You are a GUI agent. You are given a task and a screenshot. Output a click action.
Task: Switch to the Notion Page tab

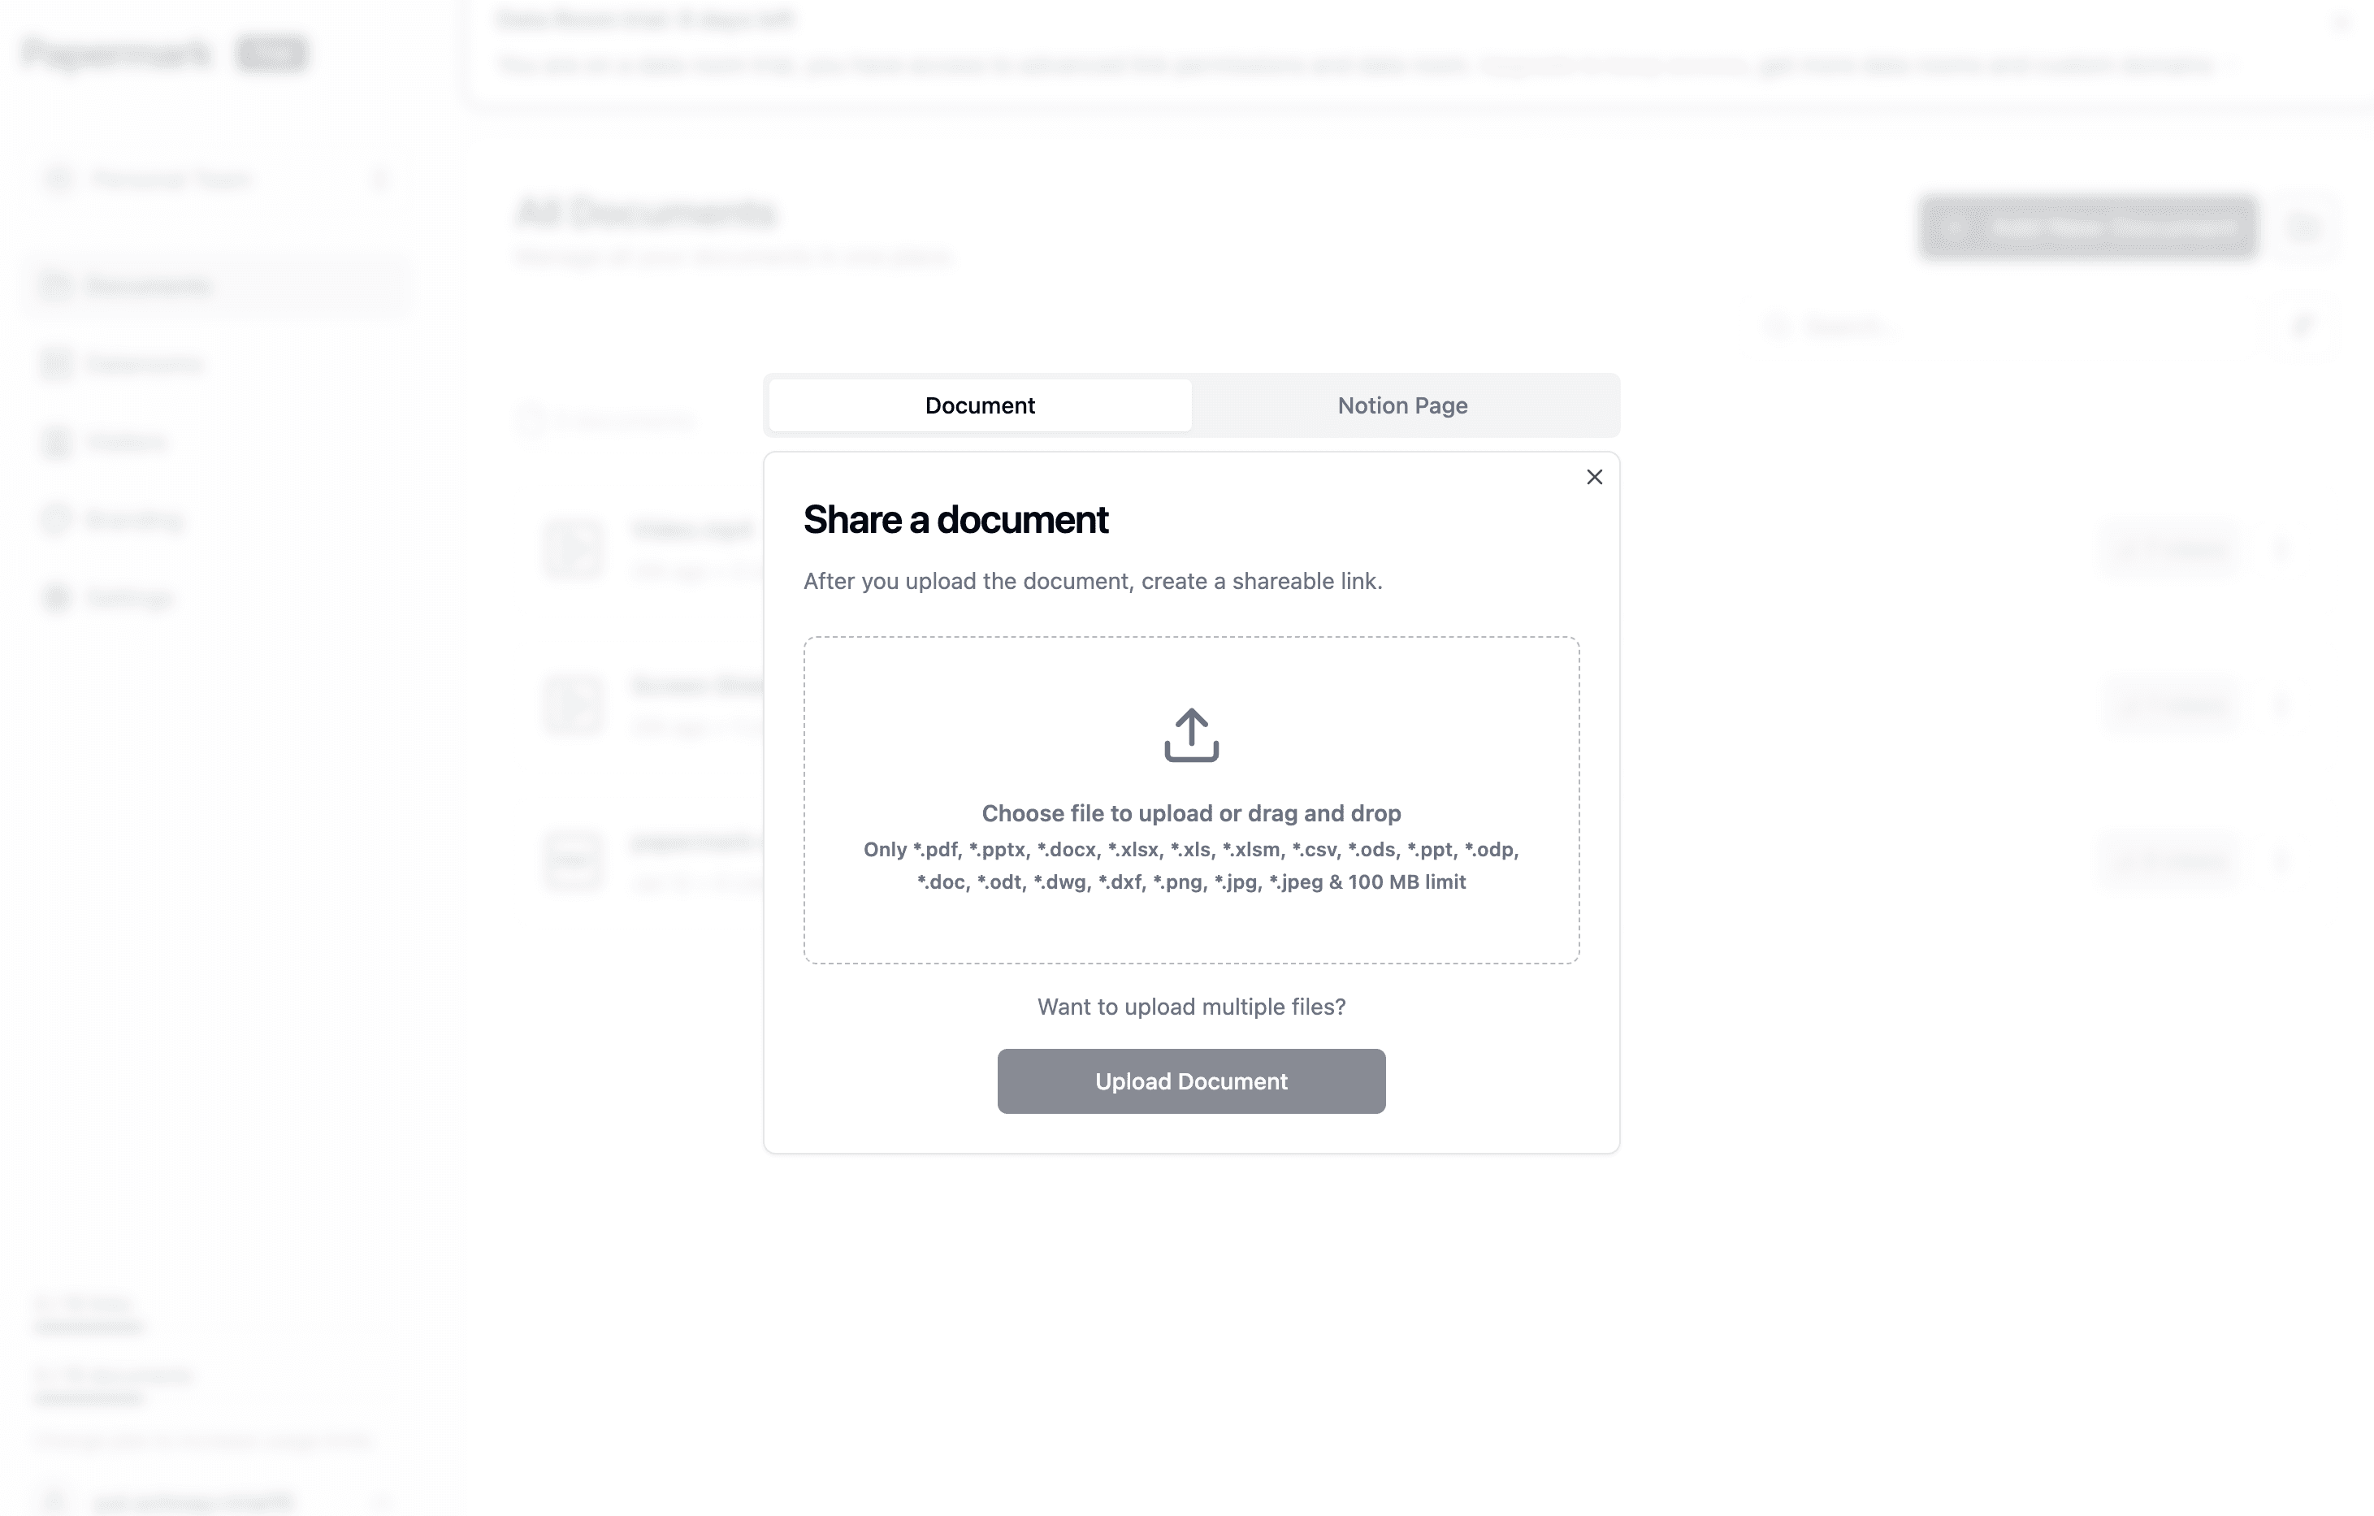1402,404
